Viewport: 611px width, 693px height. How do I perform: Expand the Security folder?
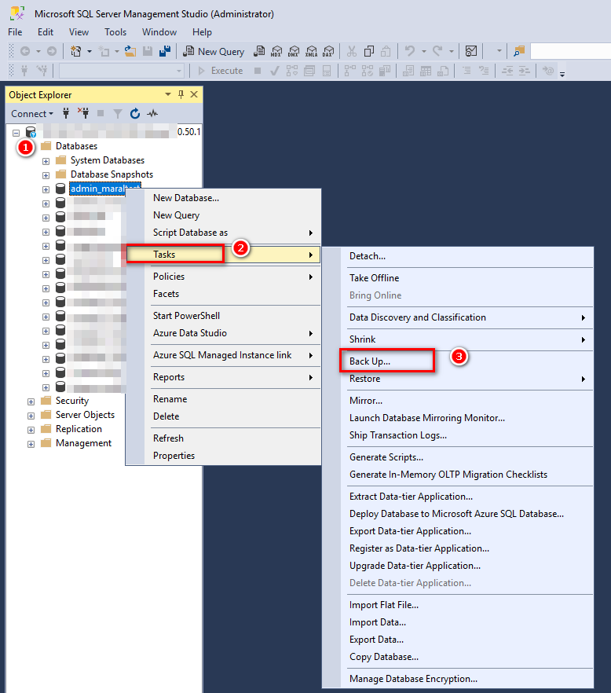tap(31, 401)
